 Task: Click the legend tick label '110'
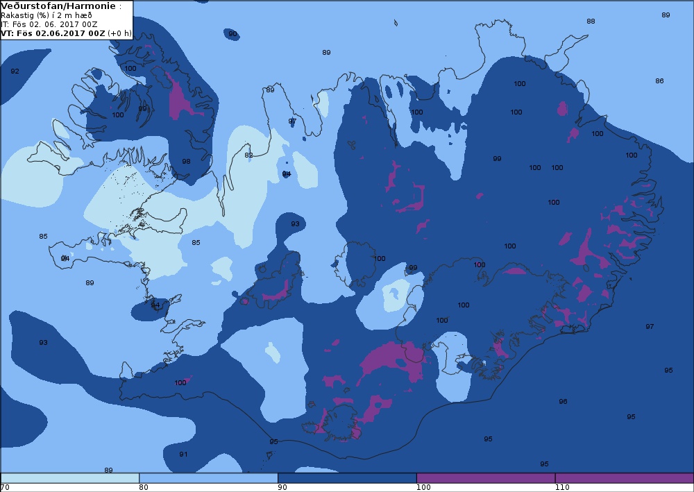coord(562,487)
